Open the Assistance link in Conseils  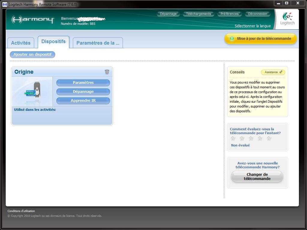point(273,72)
